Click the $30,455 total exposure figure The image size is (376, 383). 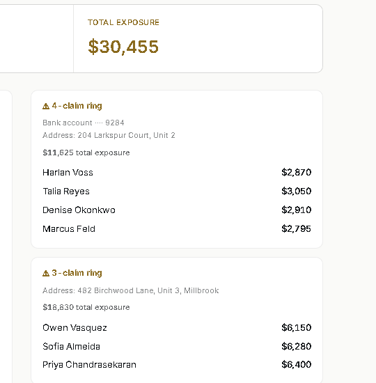pyautogui.click(x=123, y=47)
